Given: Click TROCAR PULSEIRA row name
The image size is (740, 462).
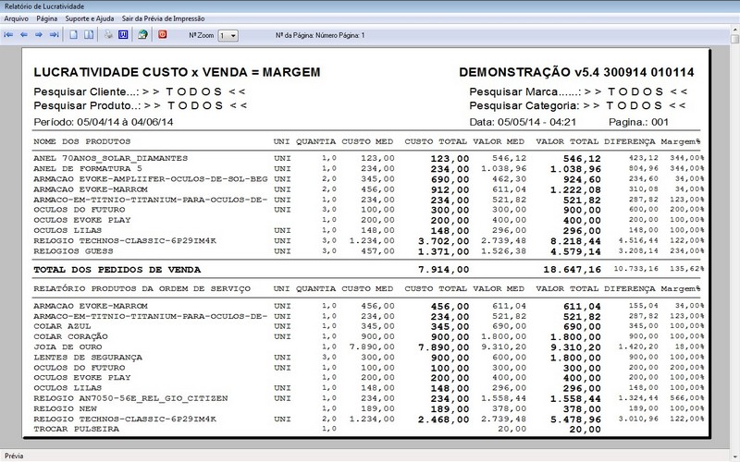Looking at the screenshot, I should pyautogui.click(x=76, y=429).
